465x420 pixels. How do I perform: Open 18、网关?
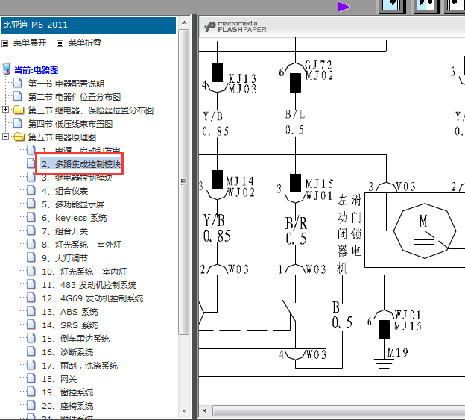(x=60, y=379)
